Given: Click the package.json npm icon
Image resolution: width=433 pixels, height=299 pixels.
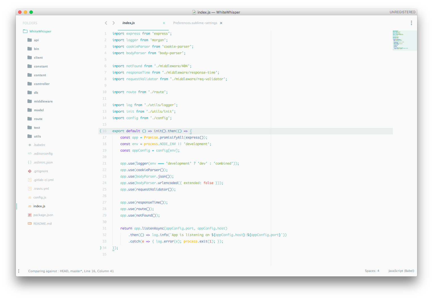Looking at the screenshot, I should (x=30, y=215).
